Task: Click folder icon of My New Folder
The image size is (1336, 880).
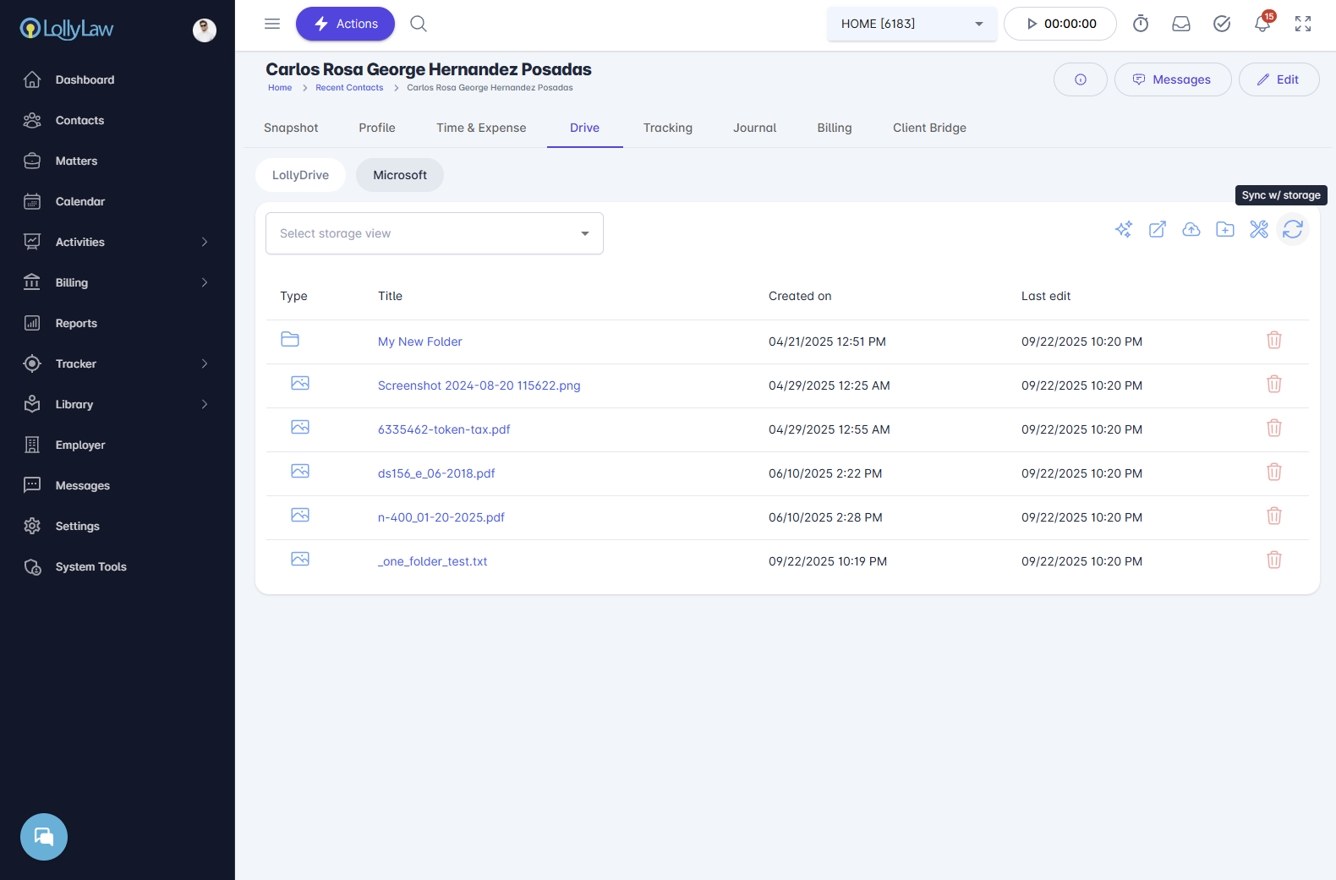Action: tap(290, 339)
